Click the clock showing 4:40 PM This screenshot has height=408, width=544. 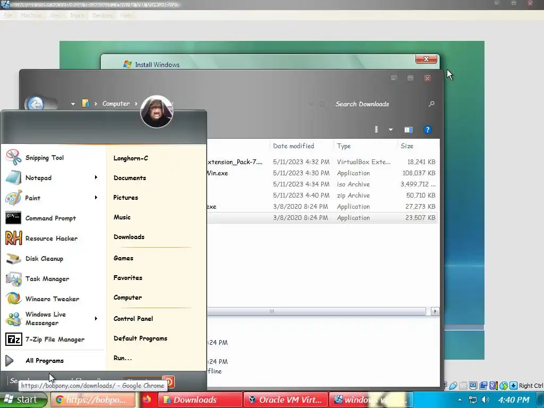click(x=514, y=400)
